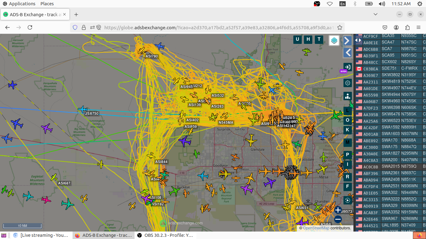426x239 pixels.
Task: Select table row SWA2015 N8759Q
Action: click(x=391, y=166)
